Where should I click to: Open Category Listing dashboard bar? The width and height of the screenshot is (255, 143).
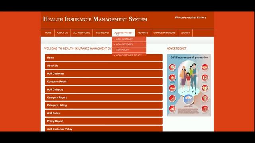click(104, 105)
